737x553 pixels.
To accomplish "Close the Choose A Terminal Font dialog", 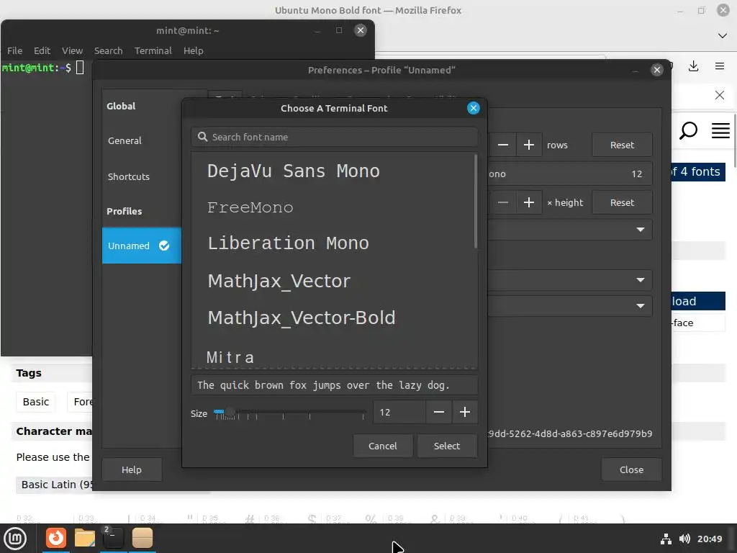I will (474, 108).
